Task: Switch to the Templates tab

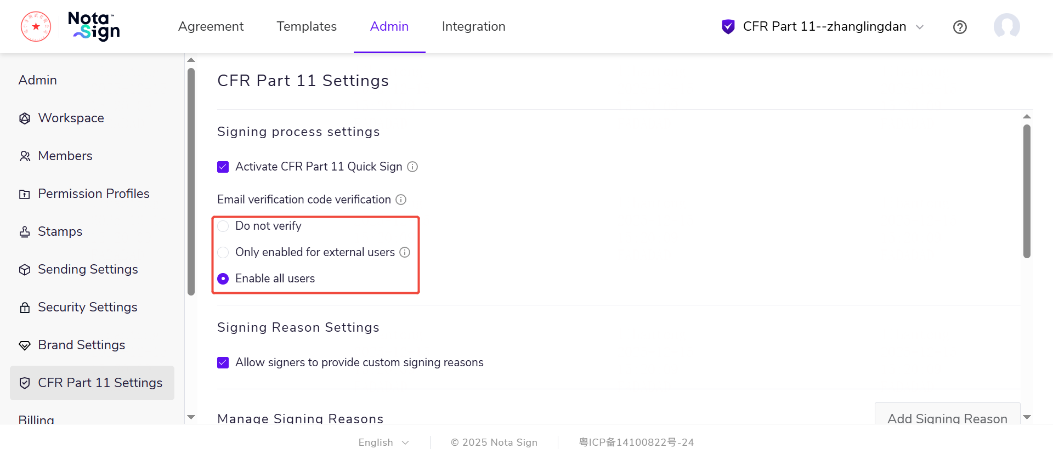Action: [x=307, y=26]
